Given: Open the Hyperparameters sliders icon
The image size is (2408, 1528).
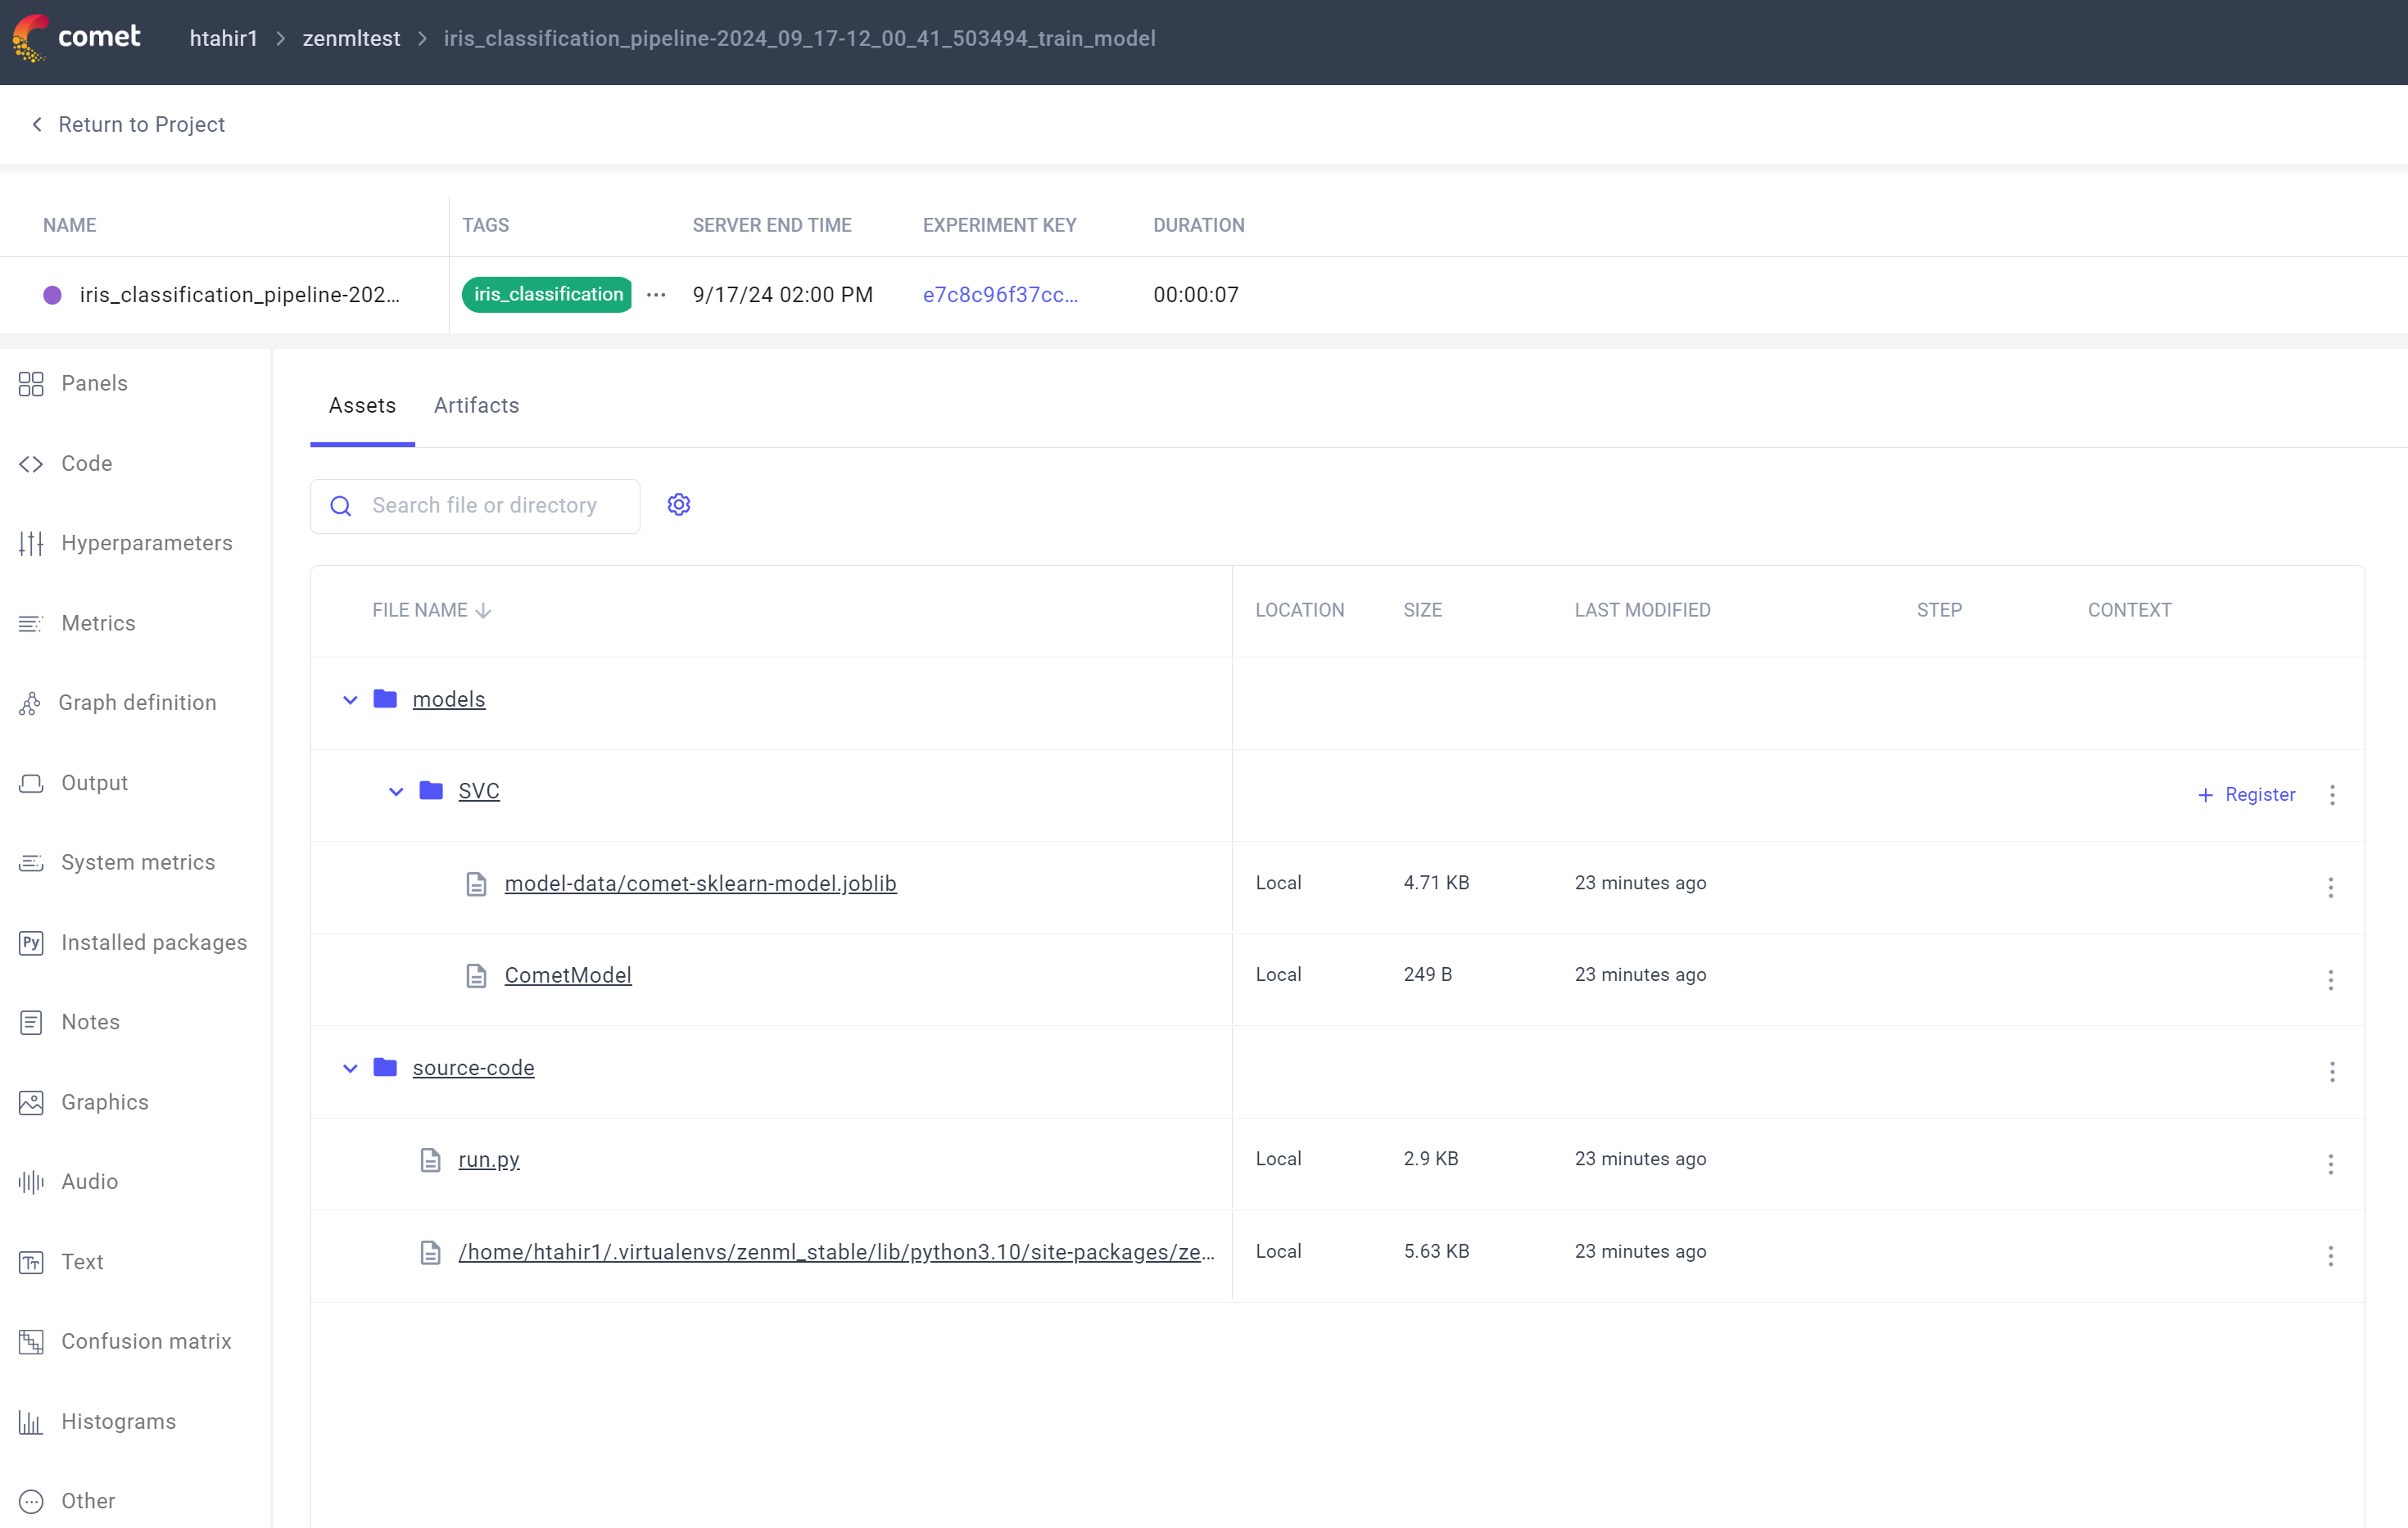Looking at the screenshot, I should (31, 543).
